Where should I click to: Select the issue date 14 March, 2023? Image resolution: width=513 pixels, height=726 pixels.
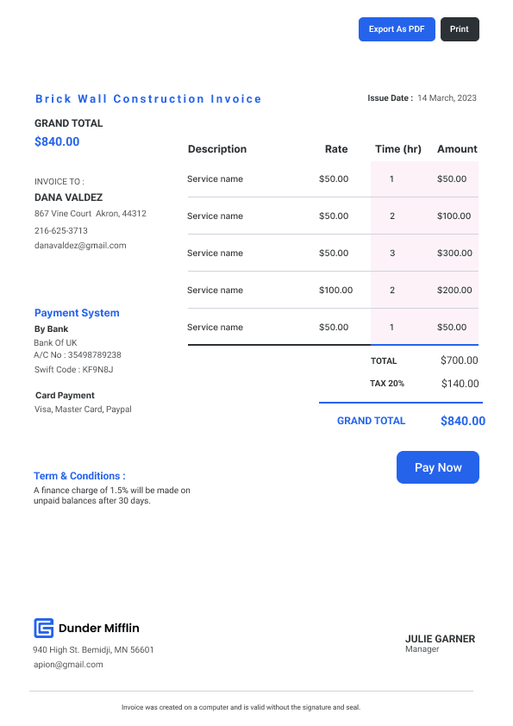pyautogui.click(x=447, y=97)
